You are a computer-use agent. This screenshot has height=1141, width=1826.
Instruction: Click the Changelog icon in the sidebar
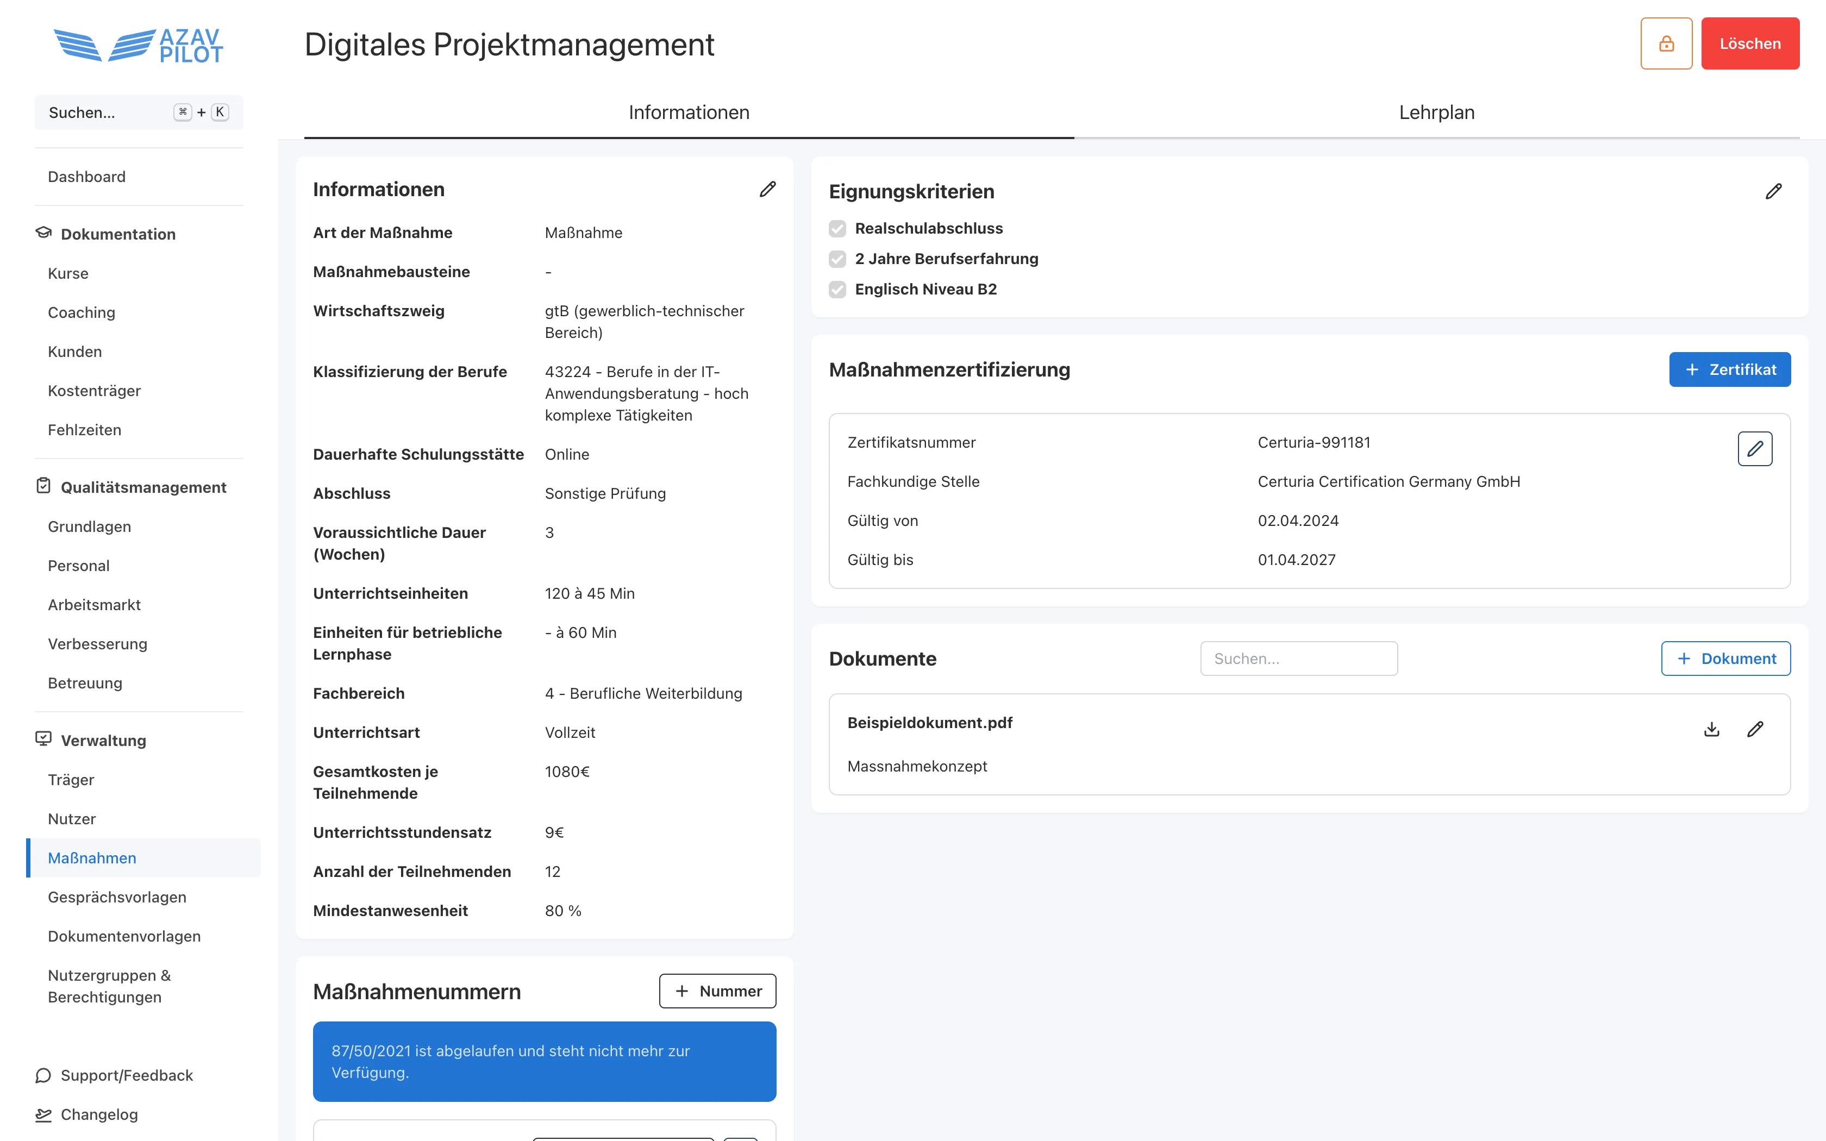(x=43, y=1114)
